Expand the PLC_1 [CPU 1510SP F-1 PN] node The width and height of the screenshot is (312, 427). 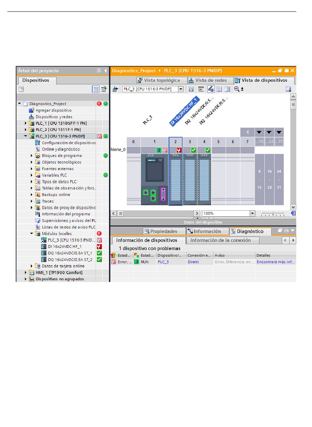[26, 123]
